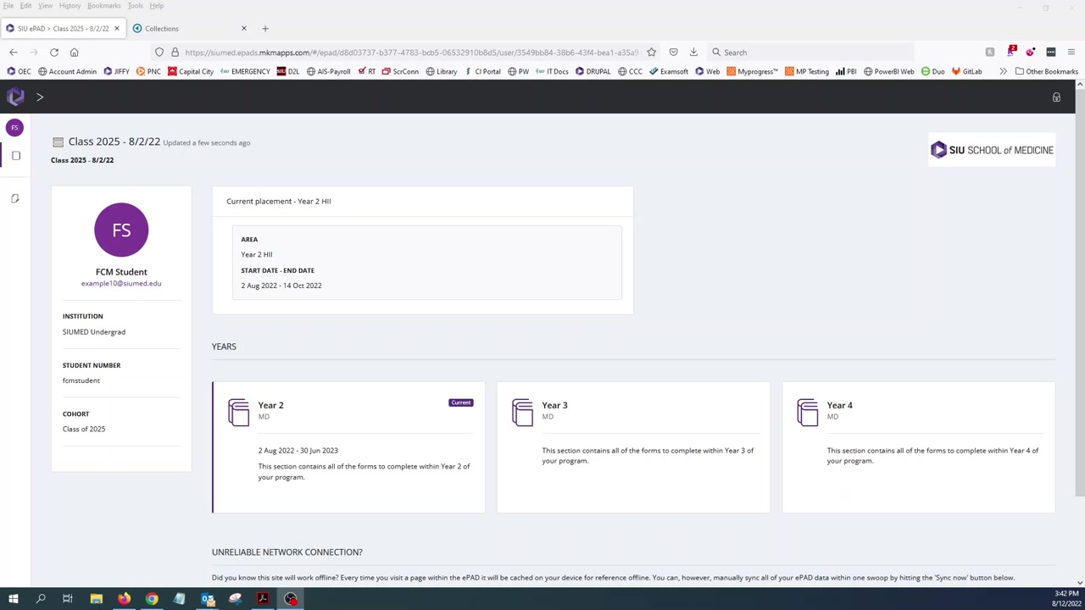Open the R extension with 2 notifications

(x=1012, y=52)
